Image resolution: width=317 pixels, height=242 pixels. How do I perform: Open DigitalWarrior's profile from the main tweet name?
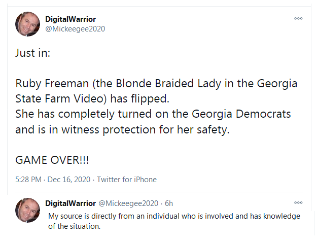tap(71, 19)
